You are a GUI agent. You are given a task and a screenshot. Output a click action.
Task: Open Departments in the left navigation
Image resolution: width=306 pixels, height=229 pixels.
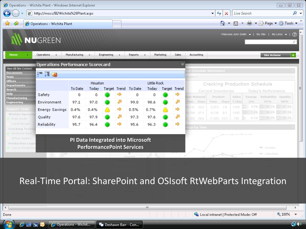pyautogui.click(x=16, y=85)
